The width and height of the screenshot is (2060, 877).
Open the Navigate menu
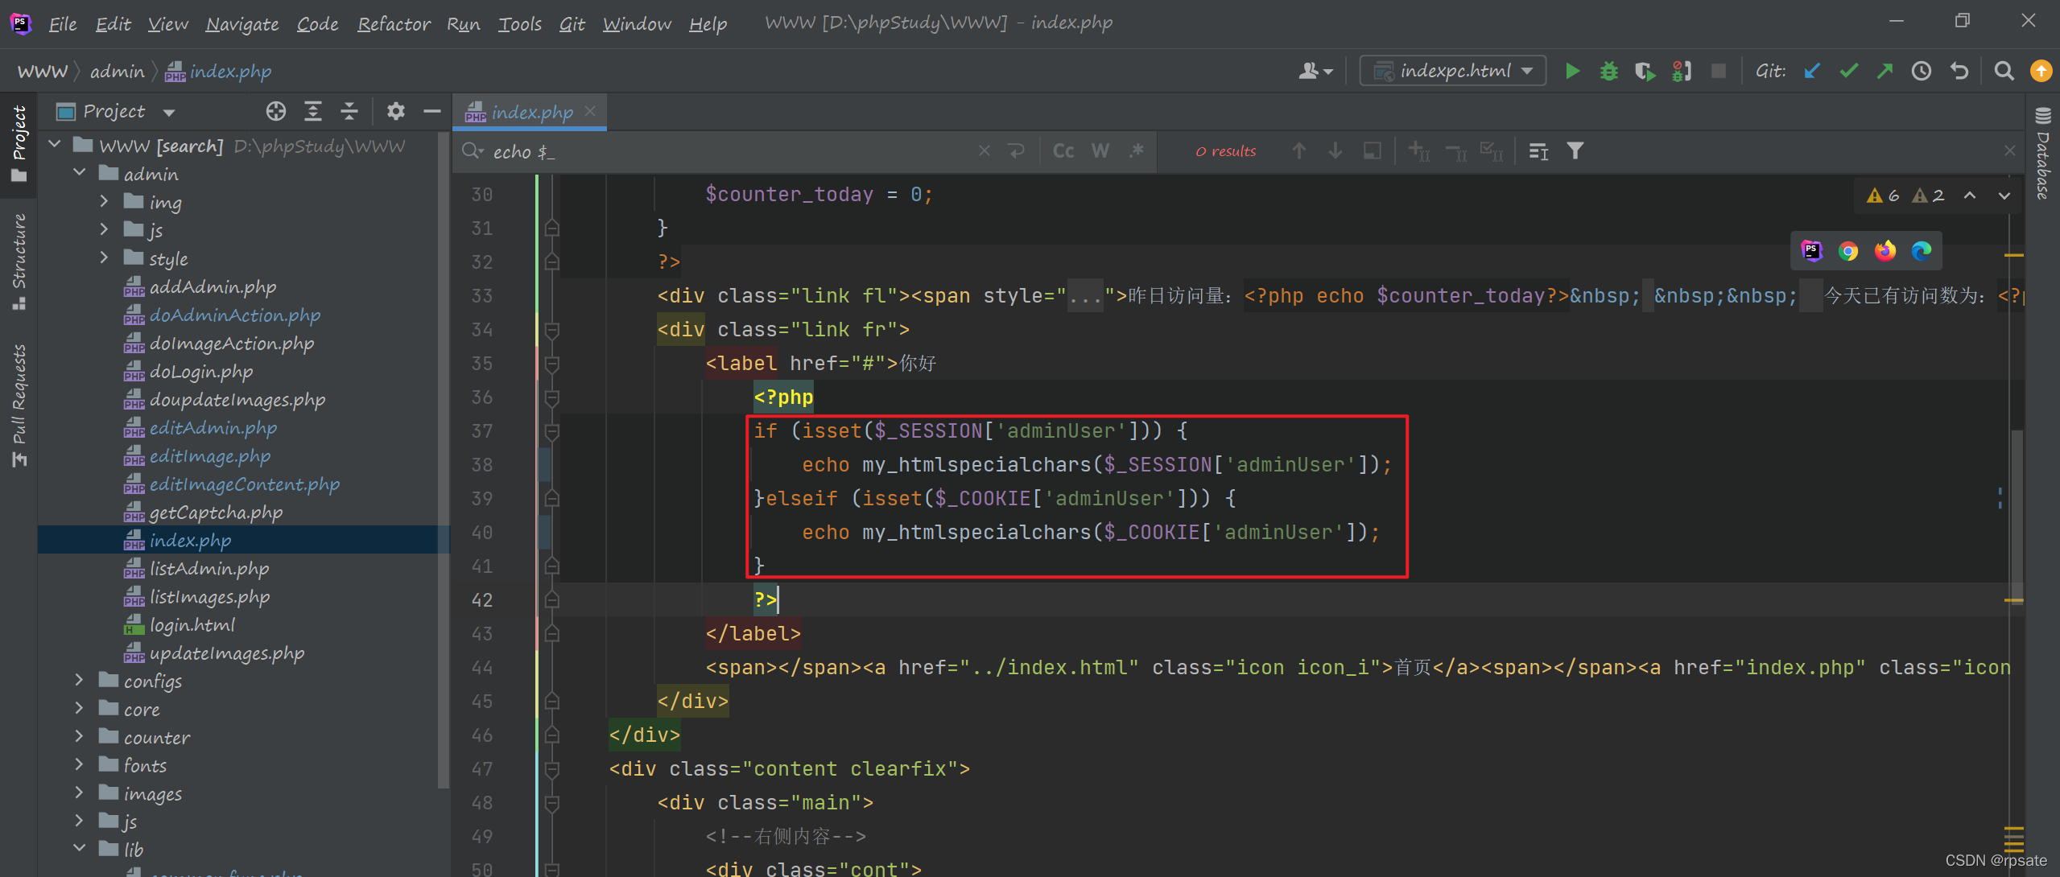[242, 24]
